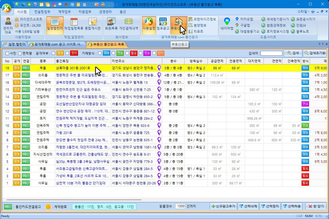The width and height of the screenshot is (329, 219).
Task: Launch 카카오맵 from the 도움사이트 group
Action: 244,19
